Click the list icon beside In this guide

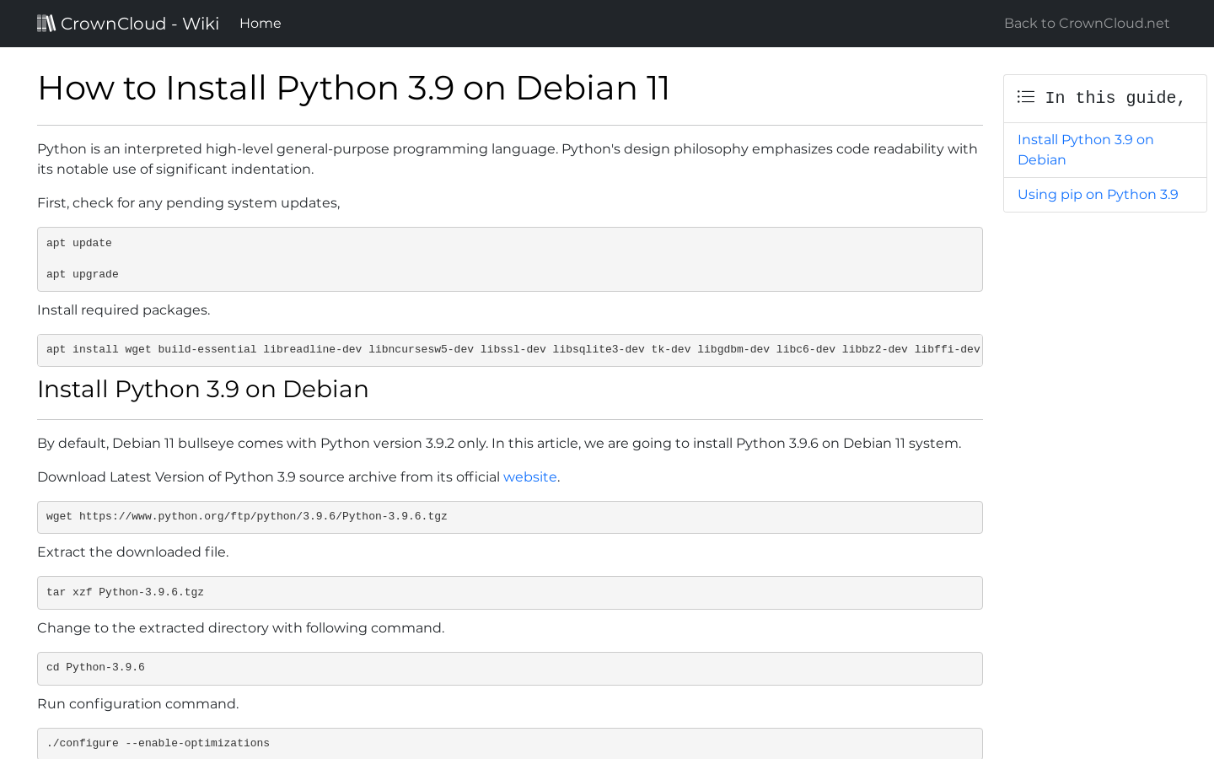tap(1026, 97)
